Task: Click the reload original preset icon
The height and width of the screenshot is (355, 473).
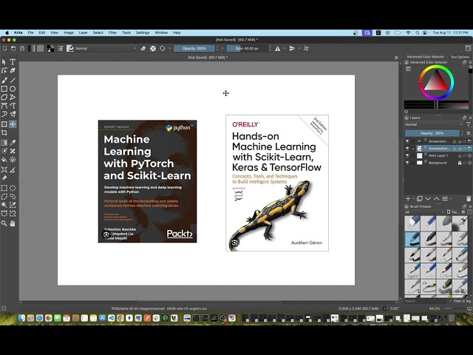Action: coord(163,48)
